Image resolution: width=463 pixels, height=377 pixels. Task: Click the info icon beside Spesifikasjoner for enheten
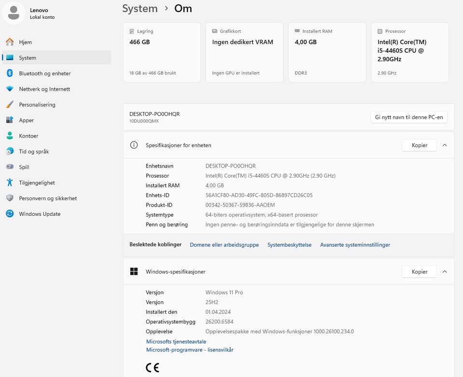(134, 145)
